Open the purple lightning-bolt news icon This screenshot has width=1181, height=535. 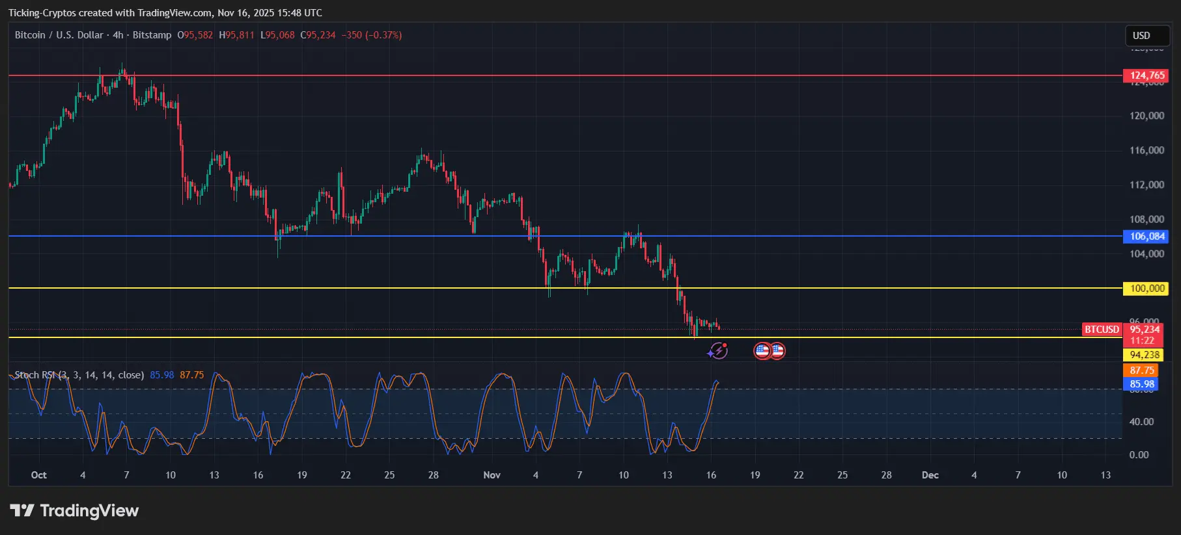tap(717, 351)
